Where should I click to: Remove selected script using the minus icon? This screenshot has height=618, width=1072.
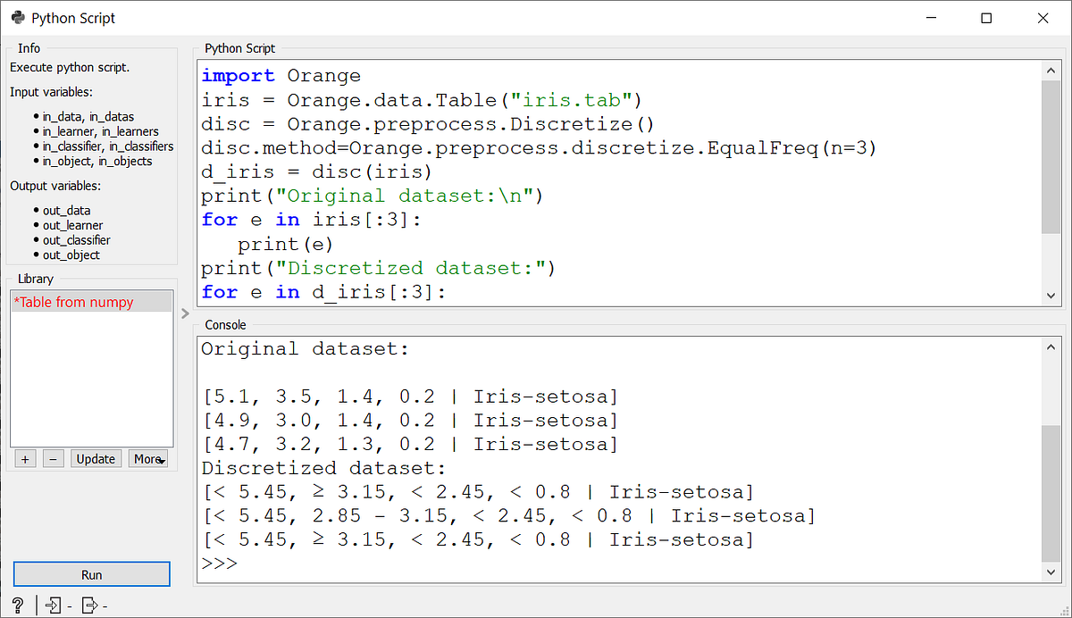click(x=53, y=458)
